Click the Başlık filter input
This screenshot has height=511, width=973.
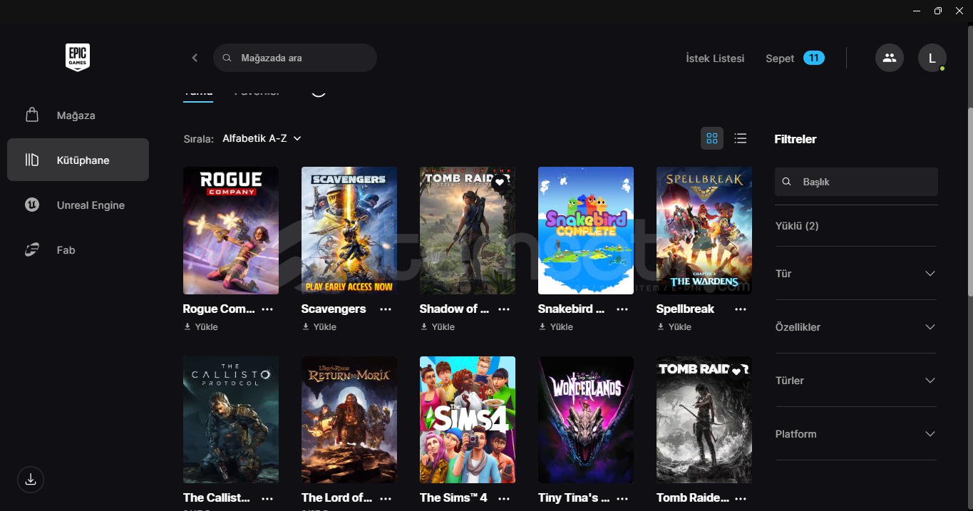click(x=856, y=182)
